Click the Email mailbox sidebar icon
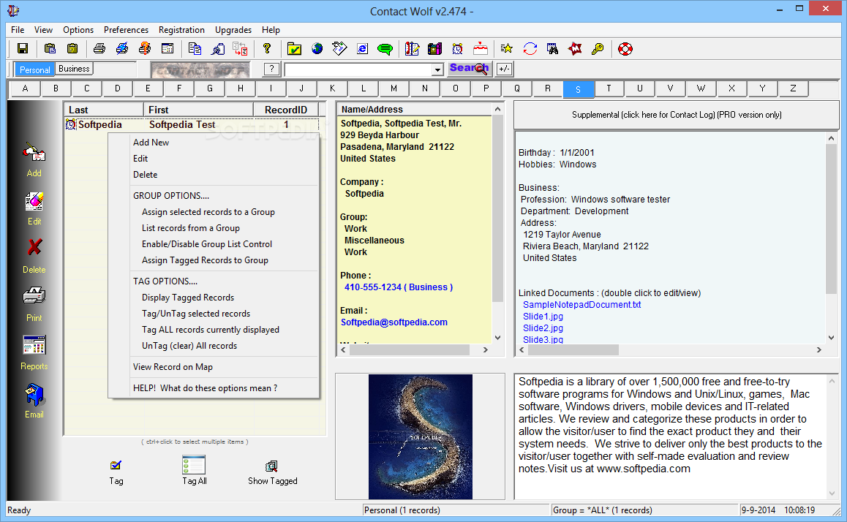847x522 pixels. (34, 395)
